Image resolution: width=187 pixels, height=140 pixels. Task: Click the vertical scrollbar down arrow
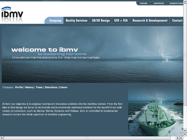click(185, 134)
